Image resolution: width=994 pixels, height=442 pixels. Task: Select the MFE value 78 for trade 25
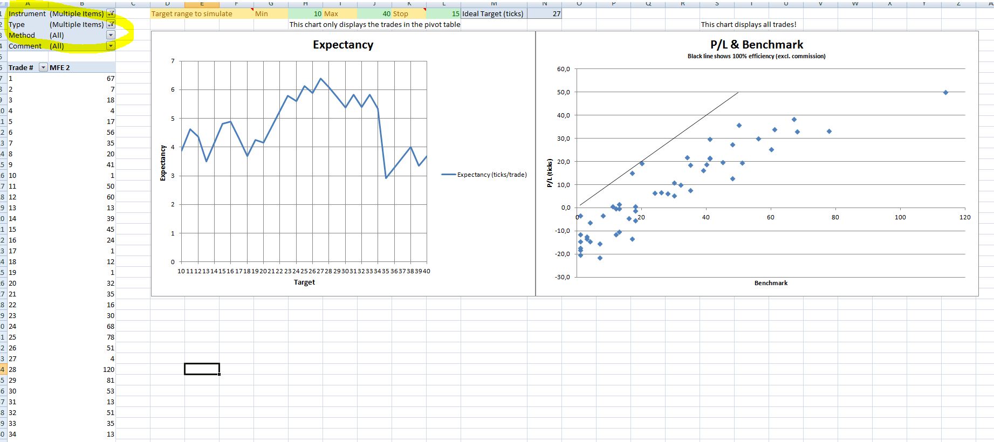click(x=82, y=337)
